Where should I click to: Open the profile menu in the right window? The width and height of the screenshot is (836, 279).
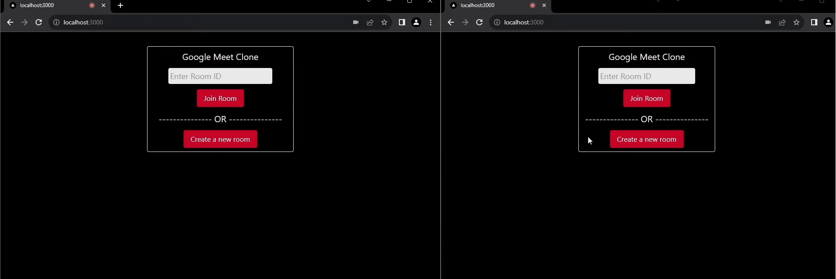click(828, 22)
